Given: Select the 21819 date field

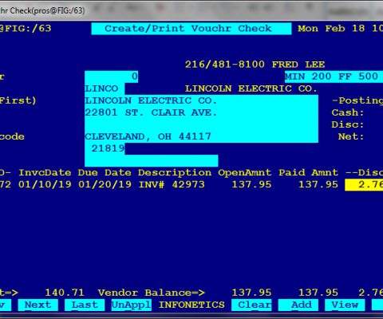Looking at the screenshot, I should pos(105,148).
